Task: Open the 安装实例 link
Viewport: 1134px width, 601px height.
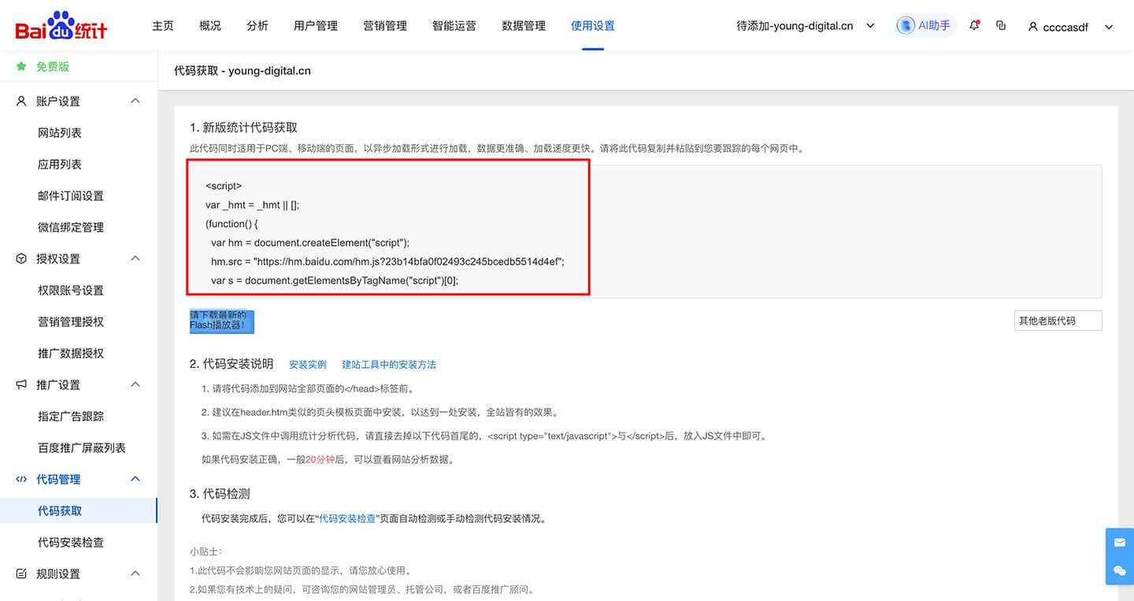Action: tap(308, 365)
